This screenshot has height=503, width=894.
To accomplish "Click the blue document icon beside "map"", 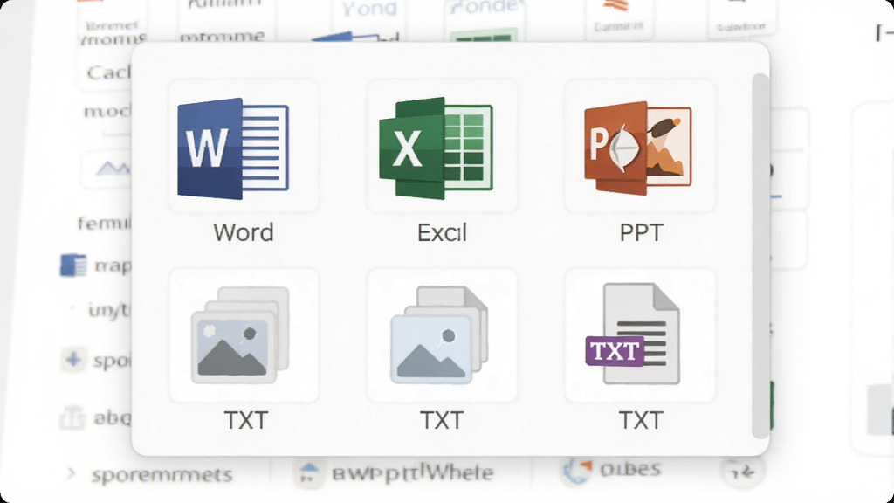I will (73, 265).
